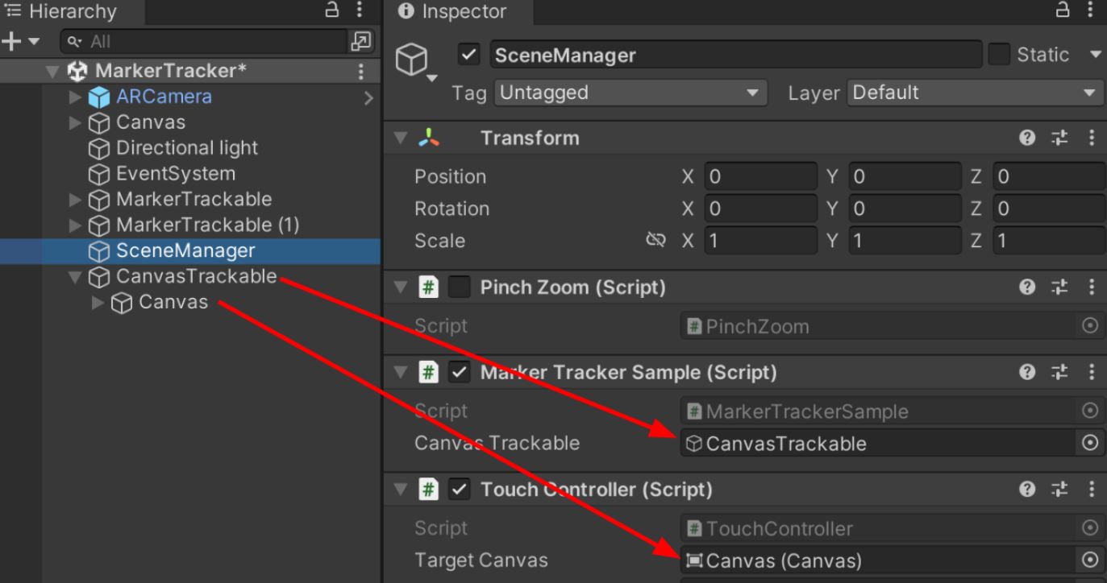Collapse the Marker Tracker Sample component
The image size is (1107, 583).
(x=401, y=372)
